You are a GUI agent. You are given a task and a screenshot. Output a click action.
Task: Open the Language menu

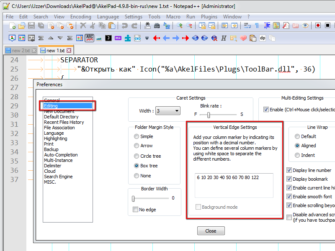click(108, 17)
